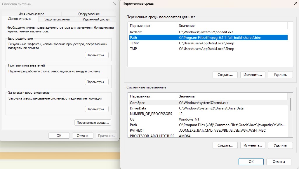Close the Свойства системы window
Image resolution: width=299 pixels, height=169 pixels.
114,4
